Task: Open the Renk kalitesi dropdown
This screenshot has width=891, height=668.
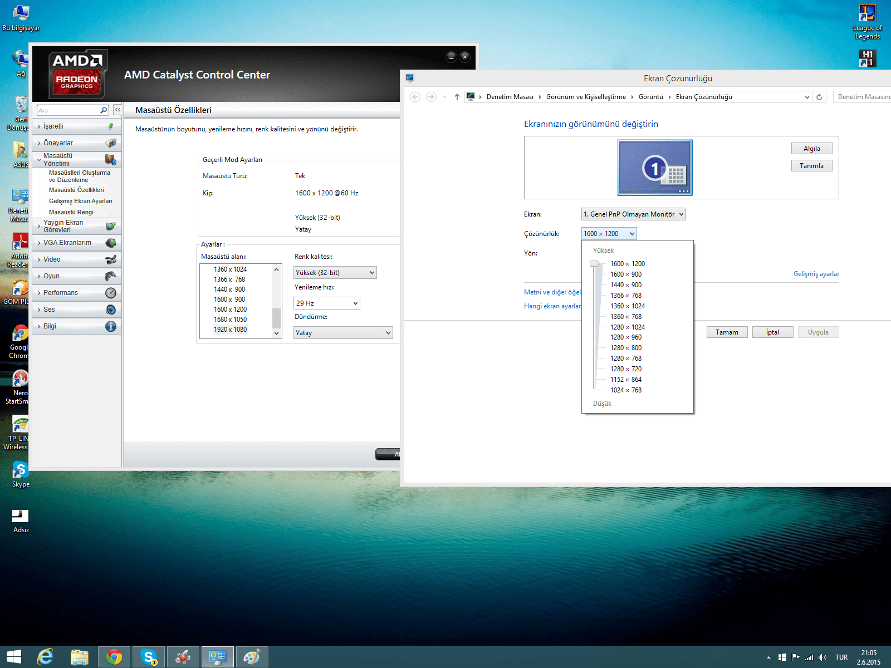Action: click(335, 273)
